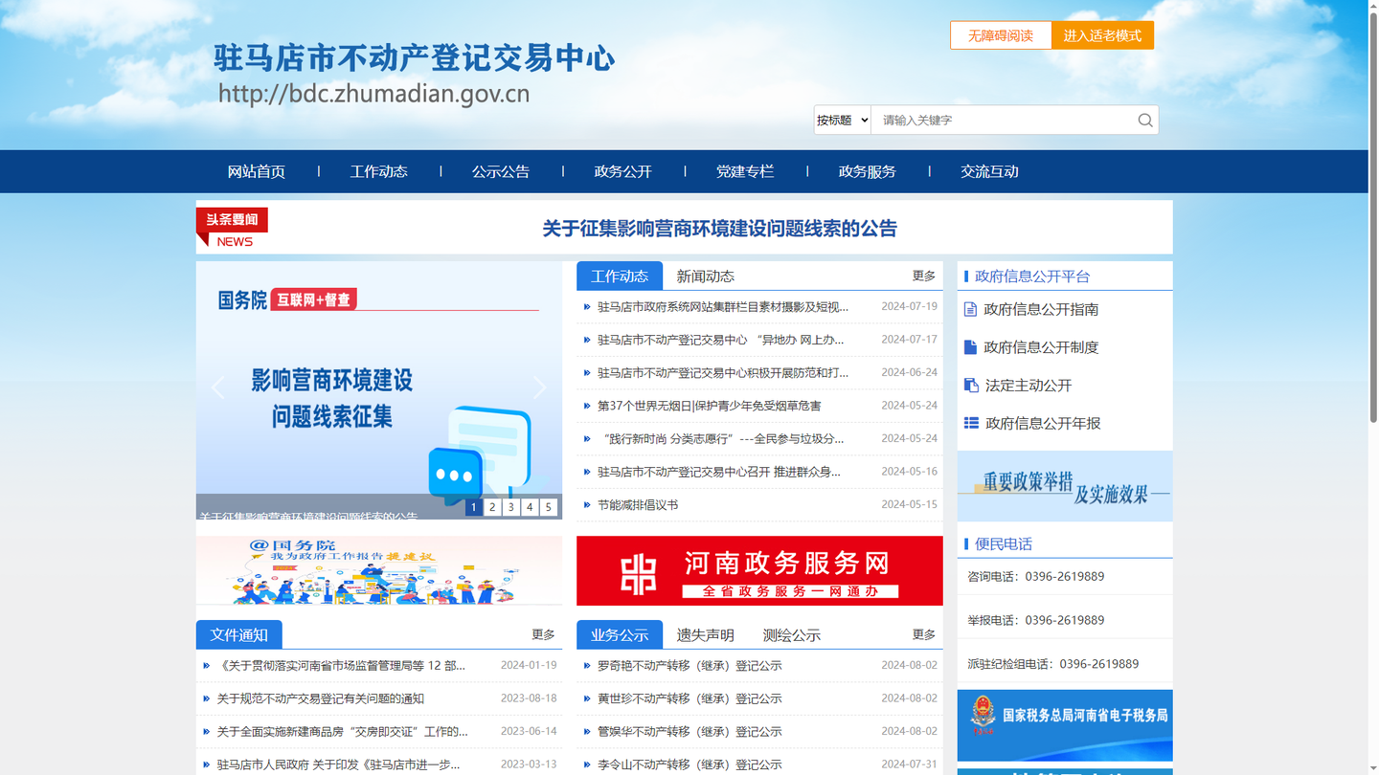Switch to the 新闻动态 tab
1379x775 pixels.
[x=706, y=276]
